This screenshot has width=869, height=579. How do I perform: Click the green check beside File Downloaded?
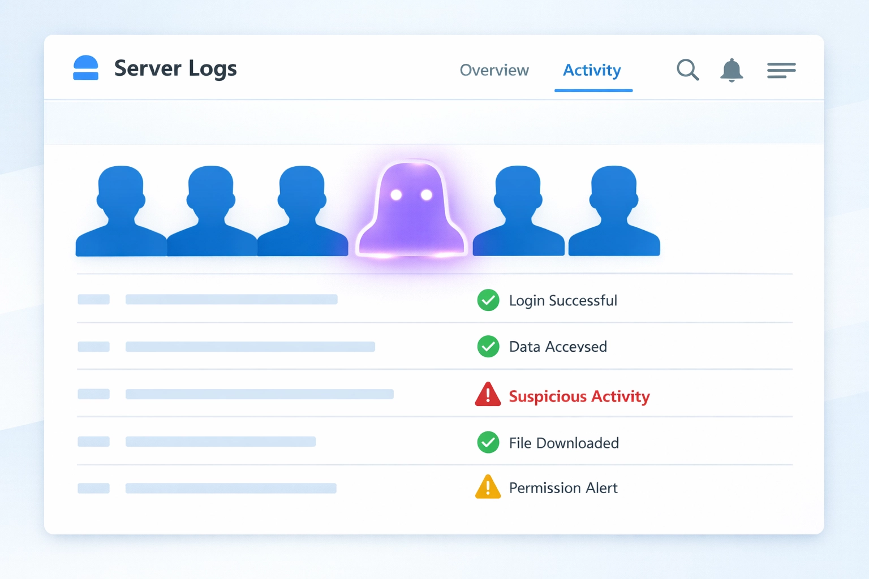point(488,443)
